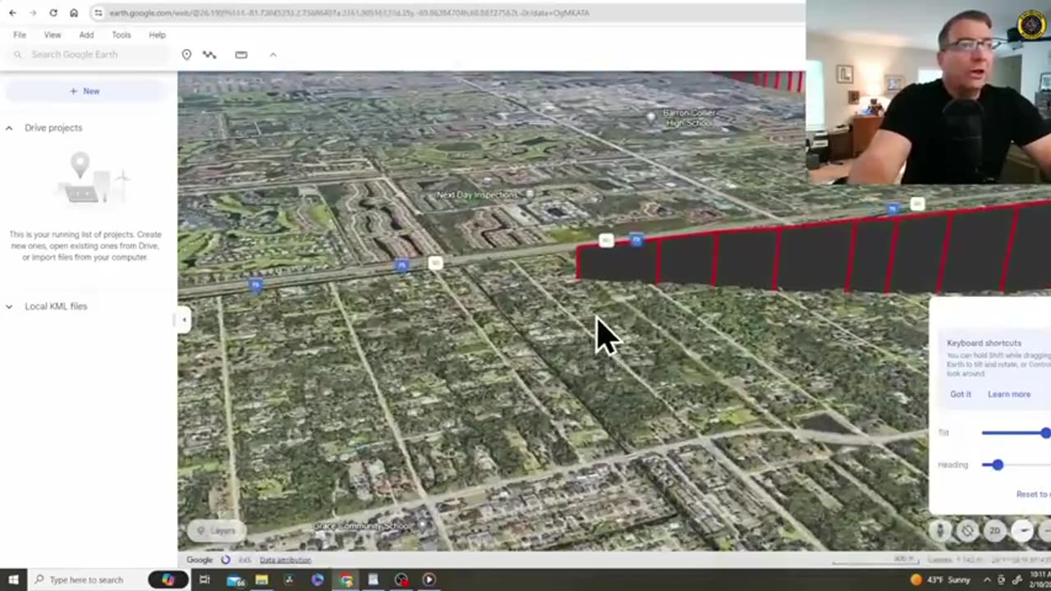
Task: Click the Next Day Inspections map label
Action: [x=477, y=195]
